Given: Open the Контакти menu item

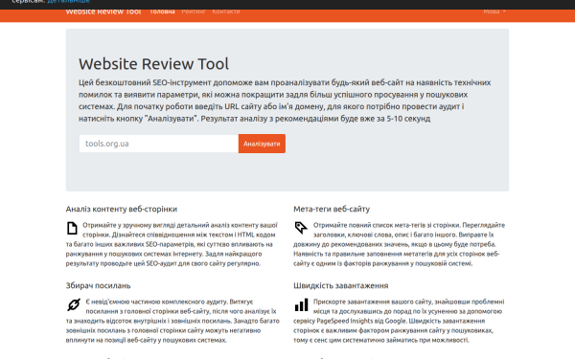Looking at the screenshot, I should click(x=226, y=12).
